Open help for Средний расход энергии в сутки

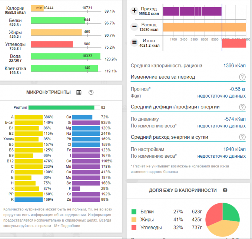pyautogui.click(x=242, y=137)
